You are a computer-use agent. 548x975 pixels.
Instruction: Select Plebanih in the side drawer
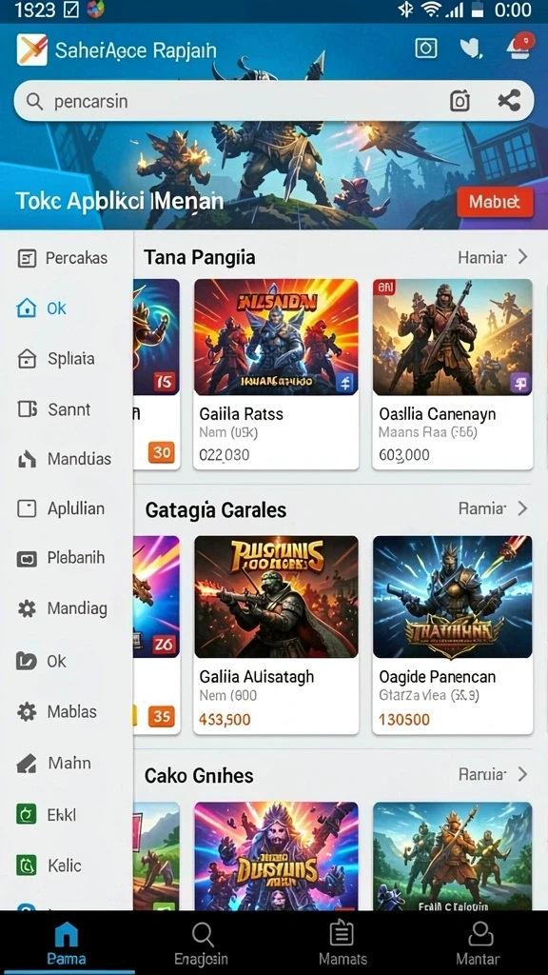(61, 558)
